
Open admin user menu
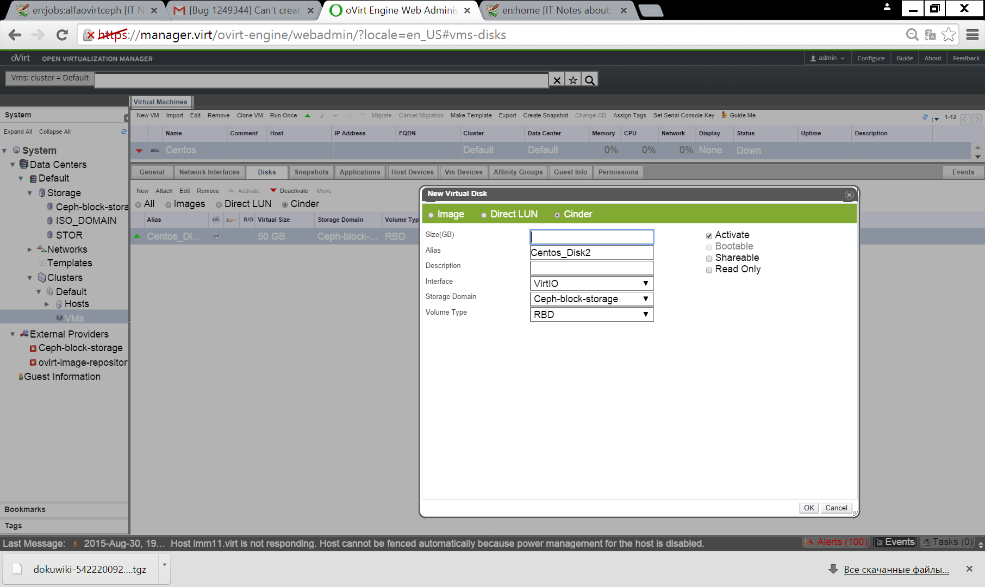click(x=827, y=58)
